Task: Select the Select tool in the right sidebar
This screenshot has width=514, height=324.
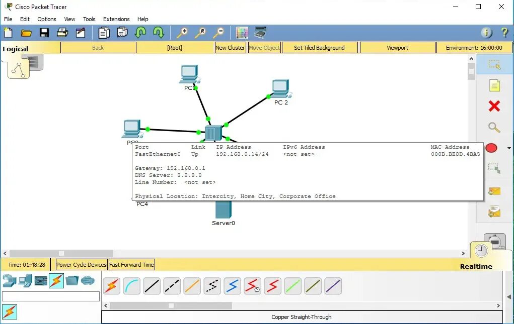Action: point(494,64)
